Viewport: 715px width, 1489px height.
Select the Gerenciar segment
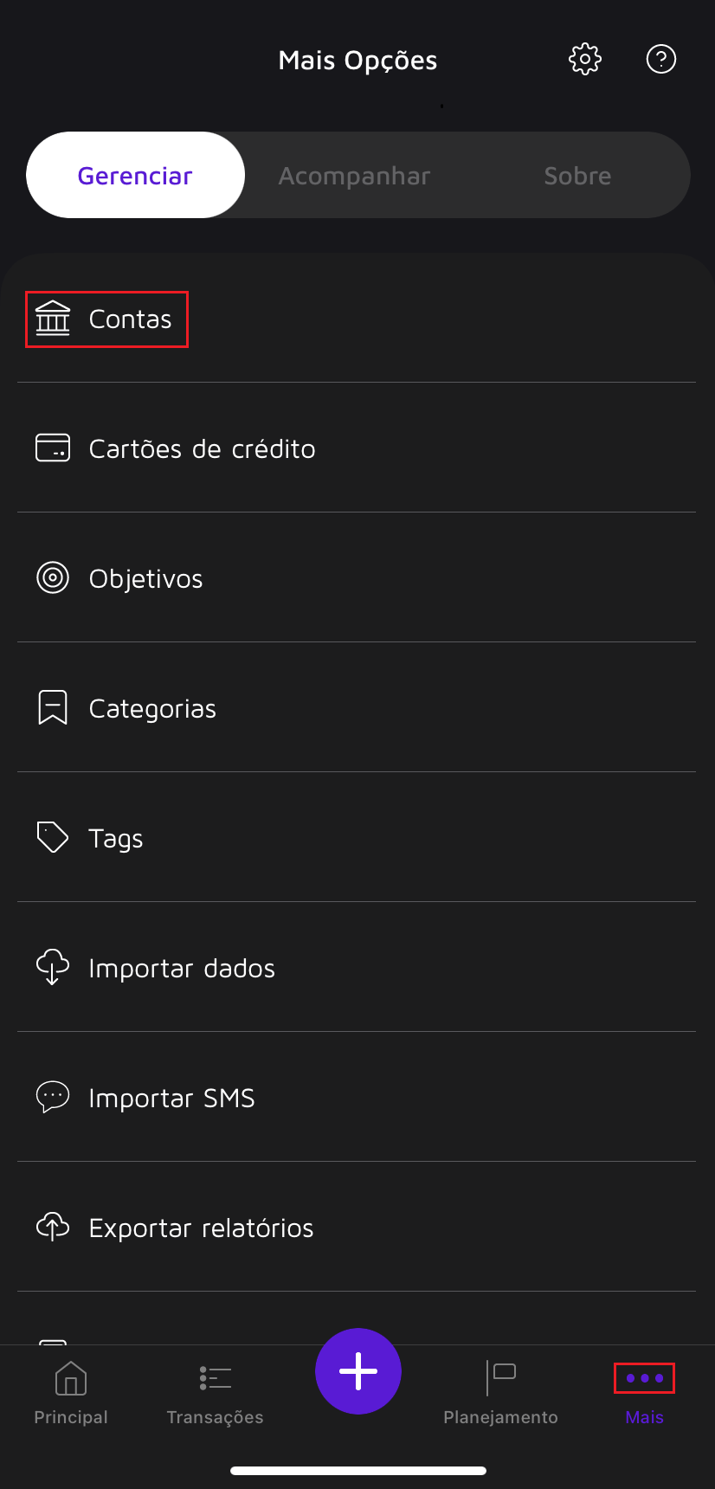(136, 175)
